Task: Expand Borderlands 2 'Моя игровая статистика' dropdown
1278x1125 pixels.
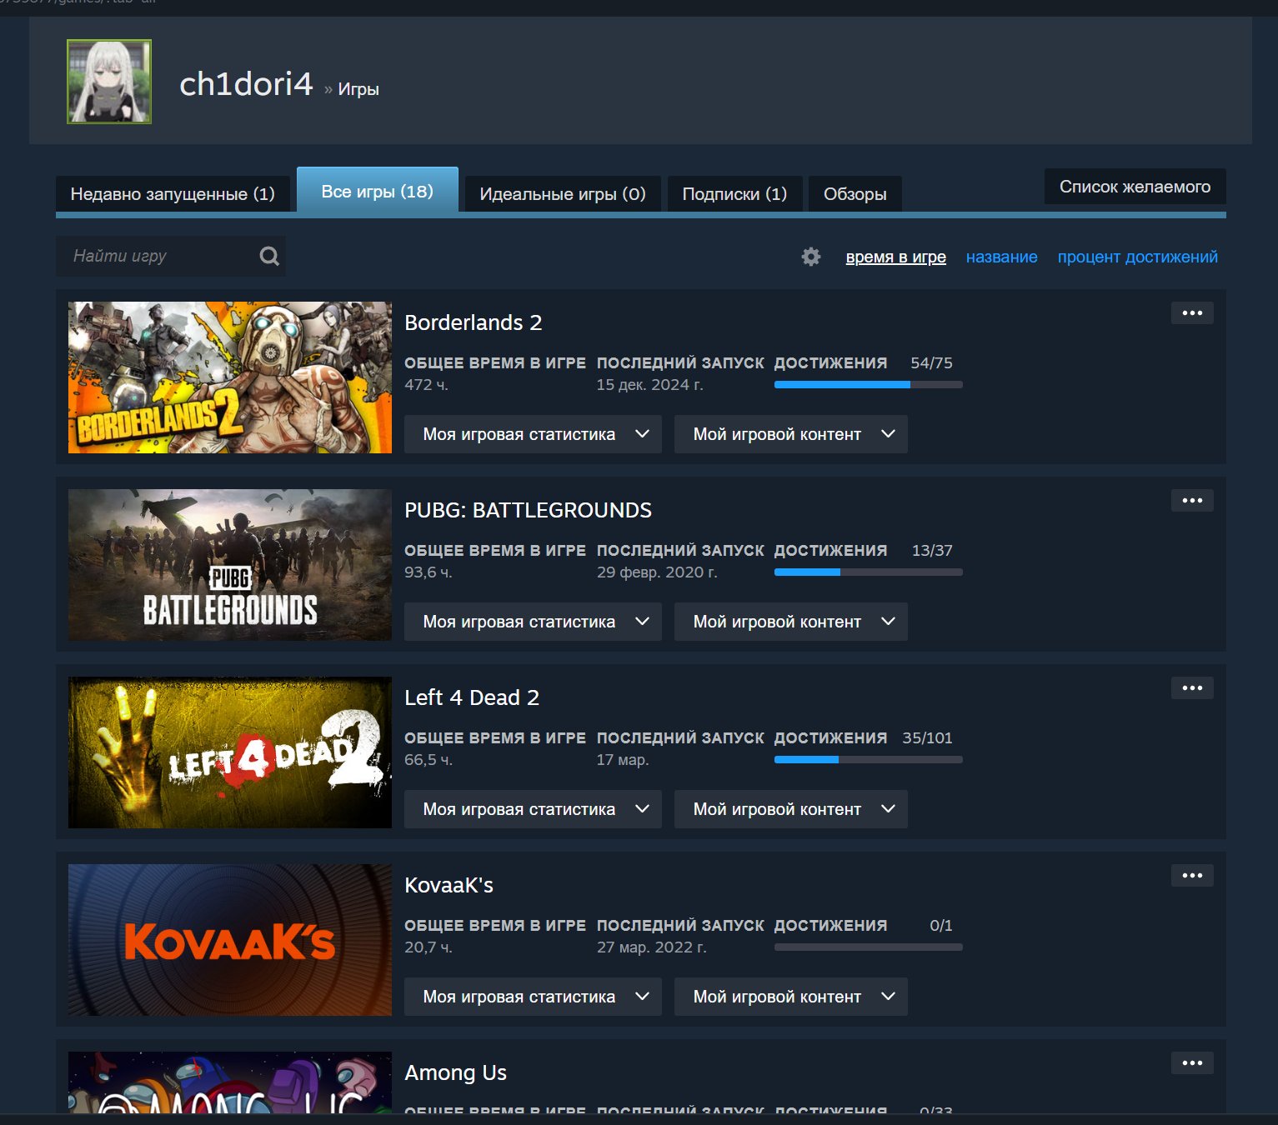Action: click(x=533, y=434)
